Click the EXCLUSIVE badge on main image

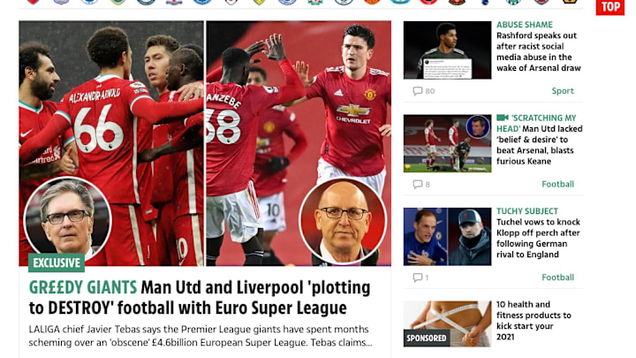coord(57,263)
